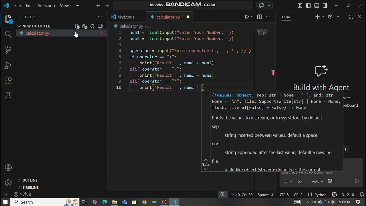Open the chat agent mode dropdown
The height and width of the screenshot is (206, 366).
302,181
